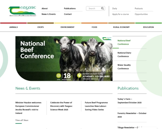
Task: Show Water Quality Conference slide
Action: pos(124,67)
